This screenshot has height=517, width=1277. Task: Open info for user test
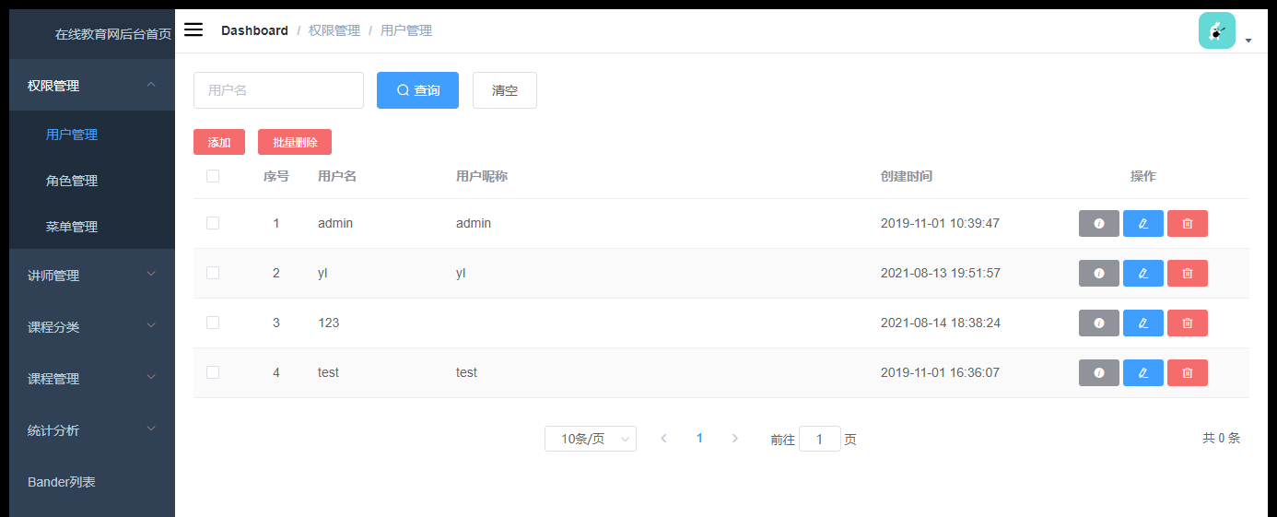(x=1099, y=373)
